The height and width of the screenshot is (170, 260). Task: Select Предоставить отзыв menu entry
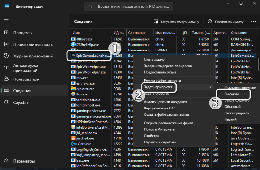click(x=174, y=72)
